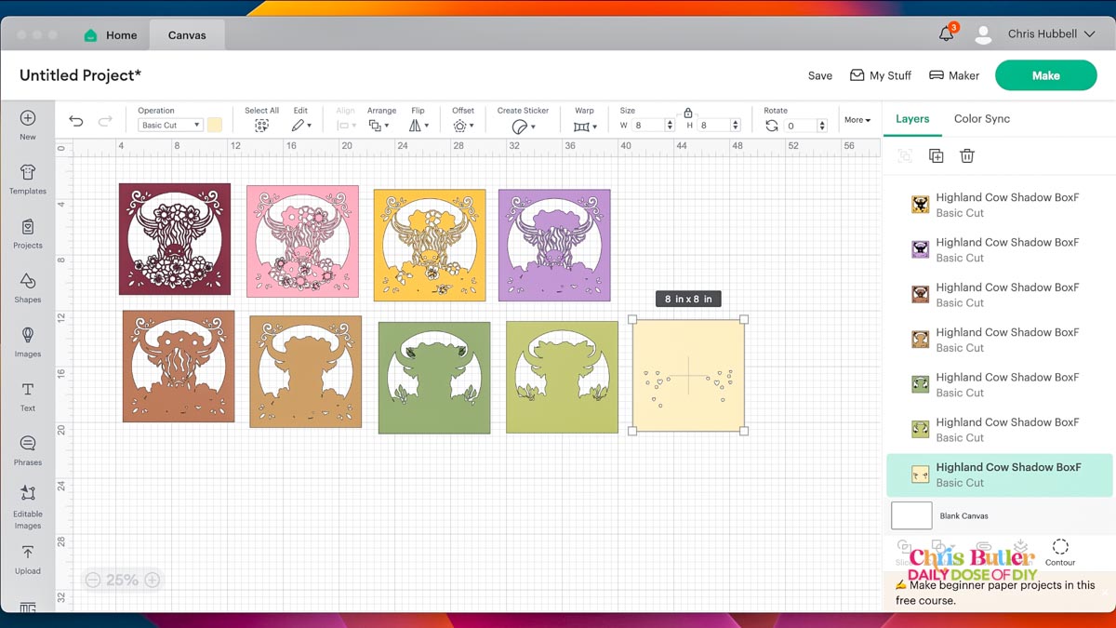
Task: Click the user profile avatar
Action: 983,34
